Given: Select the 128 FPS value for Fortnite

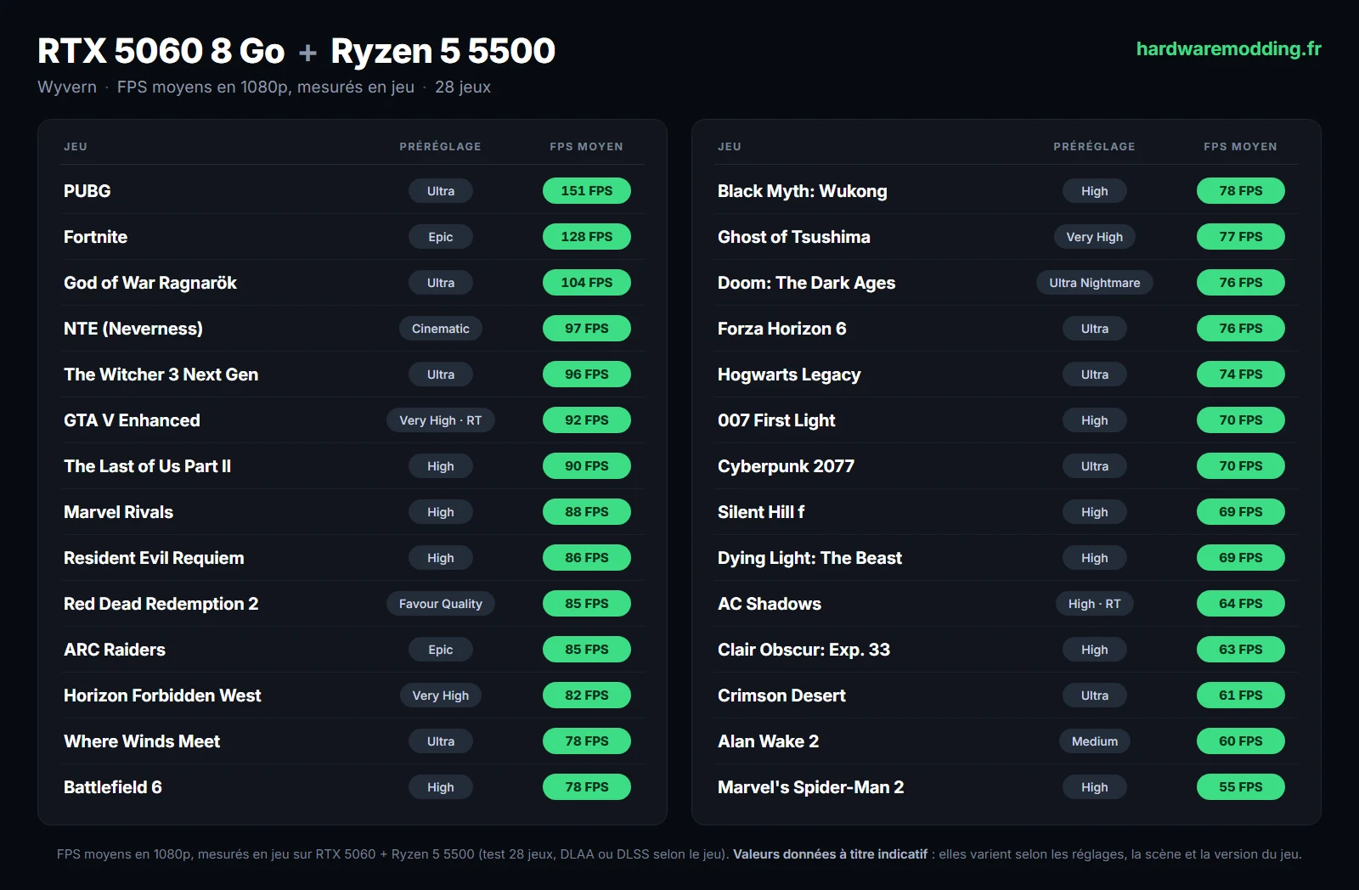Looking at the screenshot, I should (x=587, y=237).
